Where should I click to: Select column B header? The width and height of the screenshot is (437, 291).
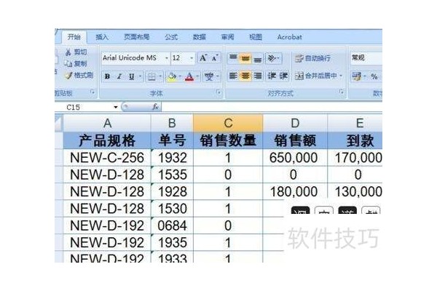click(x=172, y=123)
